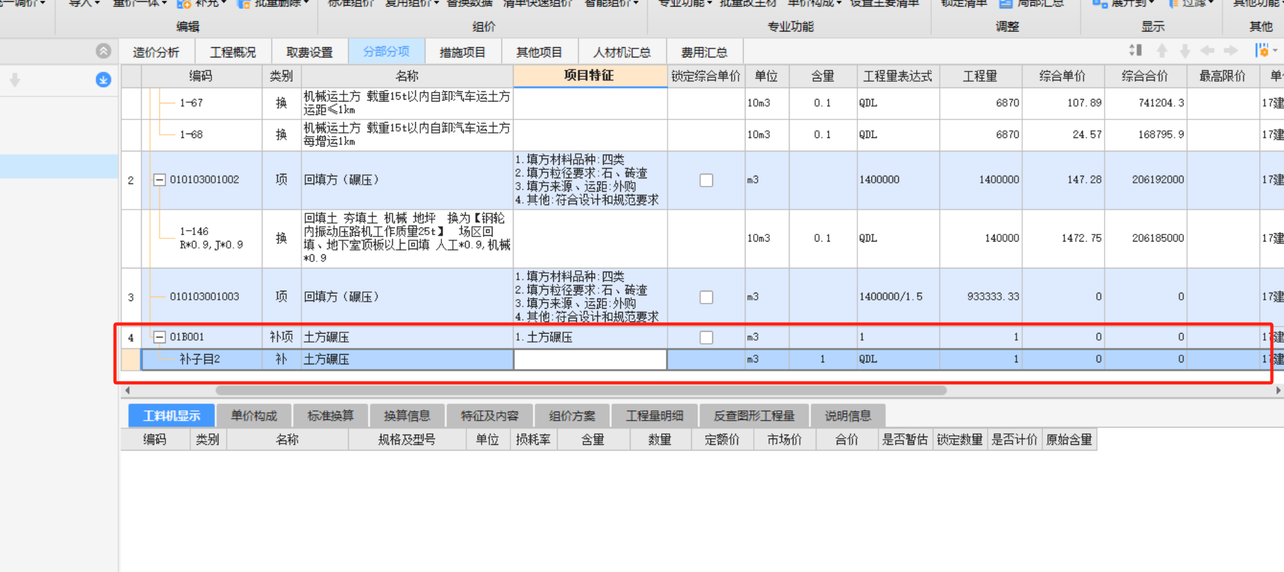Click the total price cell 168795.9
This screenshot has width=1284, height=572.
click(x=1145, y=135)
